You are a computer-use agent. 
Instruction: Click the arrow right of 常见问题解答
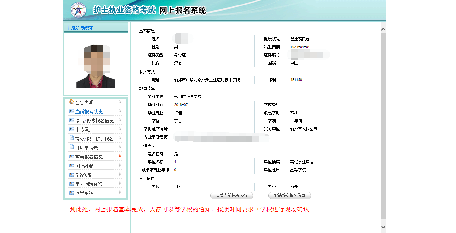point(120,183)
